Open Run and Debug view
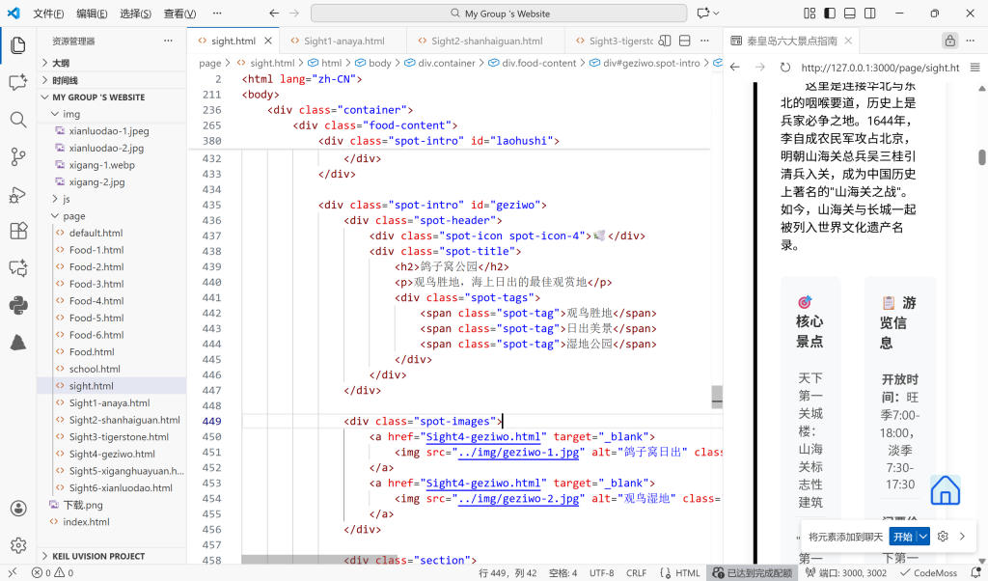The width and height of the screenshot is (988, 581). 17,194
